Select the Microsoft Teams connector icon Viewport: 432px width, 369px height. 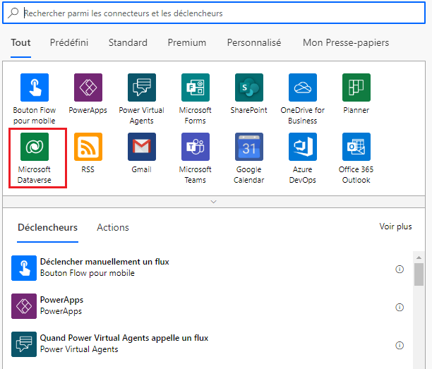(x=196, y=147)
